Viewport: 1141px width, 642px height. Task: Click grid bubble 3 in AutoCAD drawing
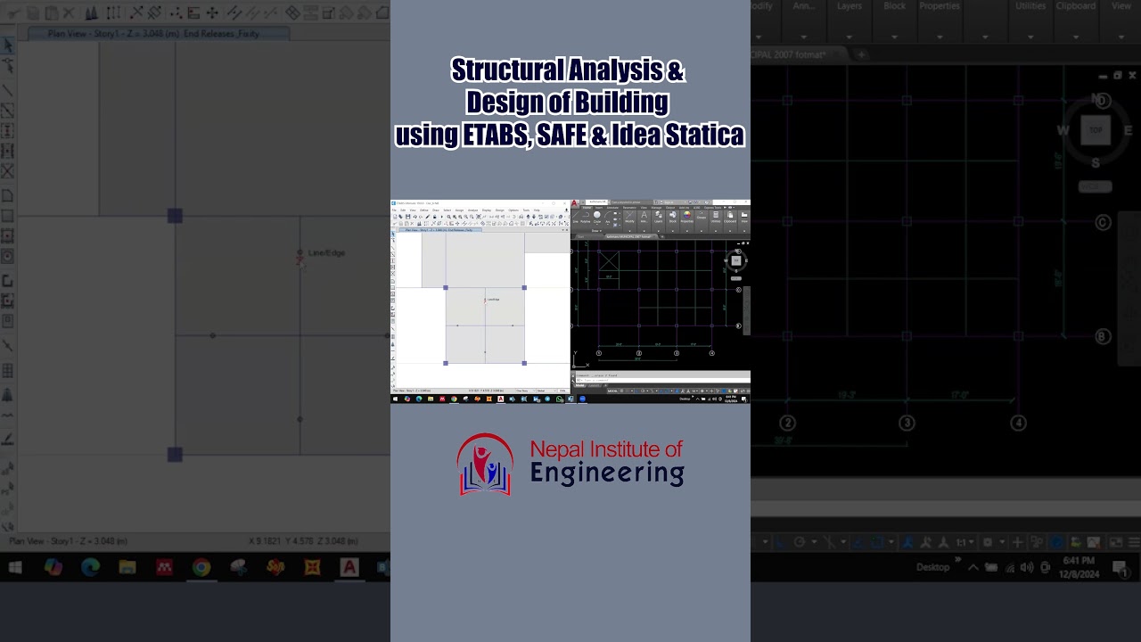[x=907, y=423]
